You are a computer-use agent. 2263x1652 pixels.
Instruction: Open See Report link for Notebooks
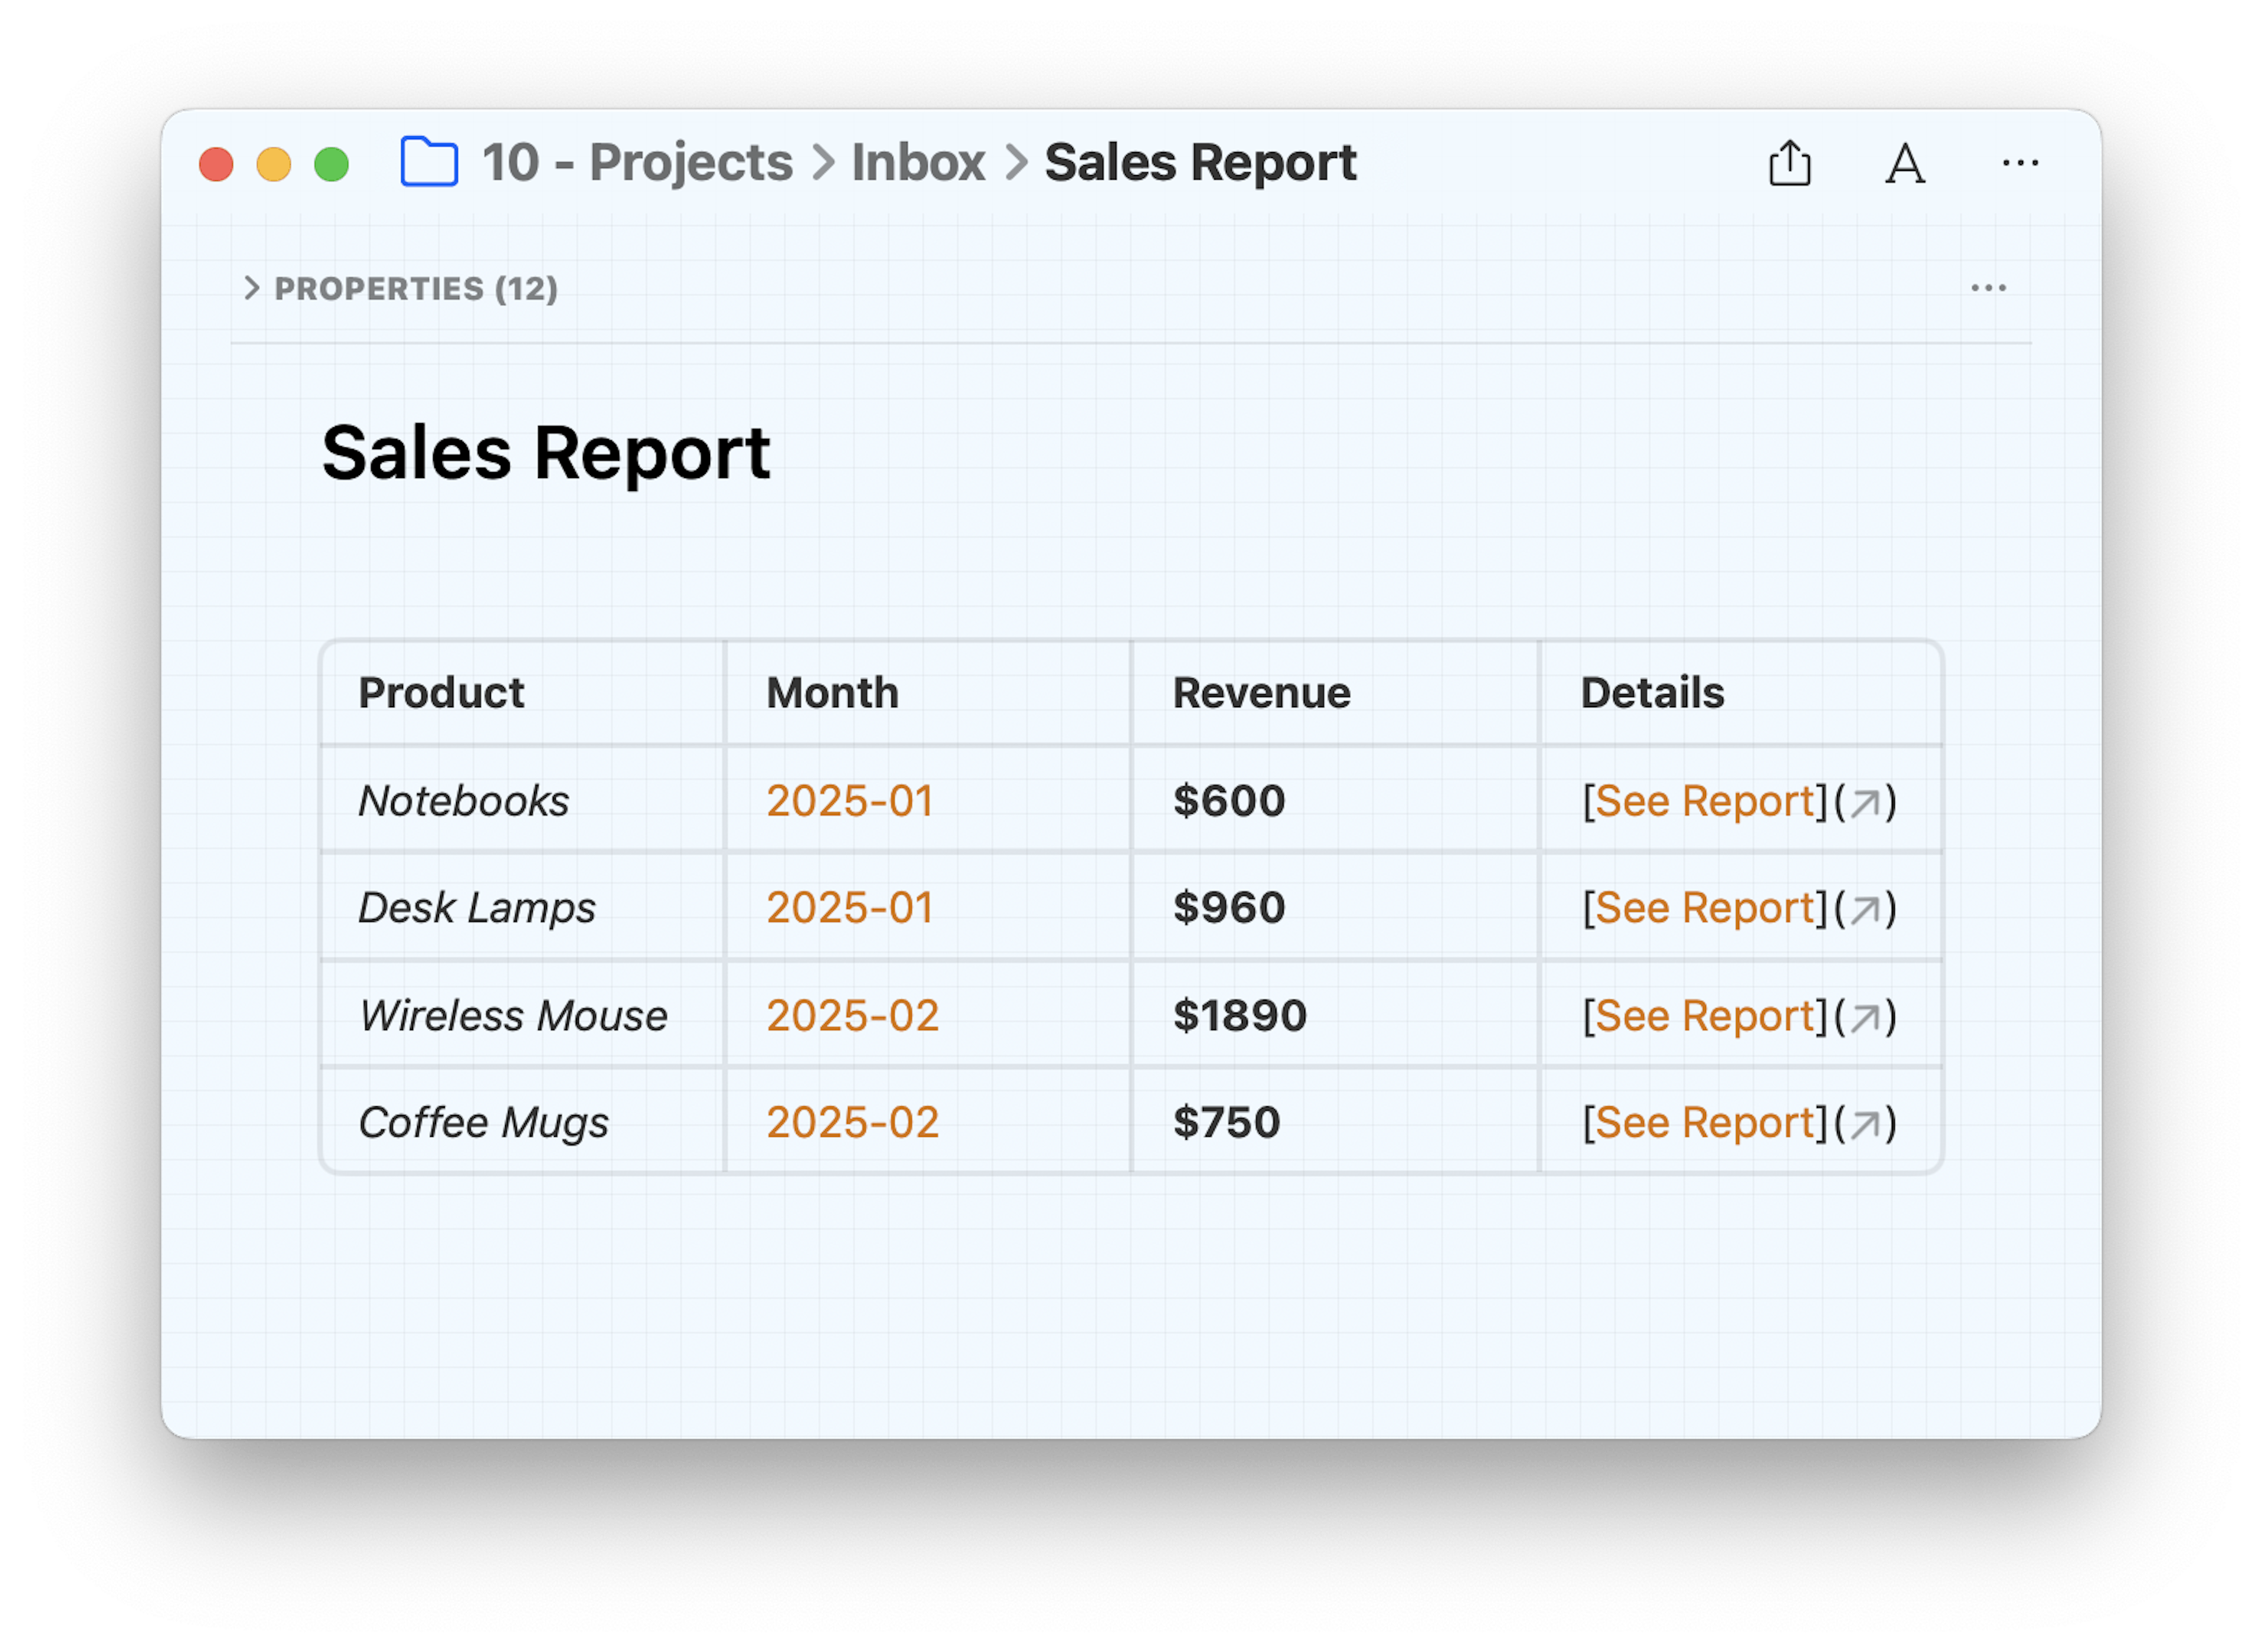pyautogui.click(x=1704, y=801)
